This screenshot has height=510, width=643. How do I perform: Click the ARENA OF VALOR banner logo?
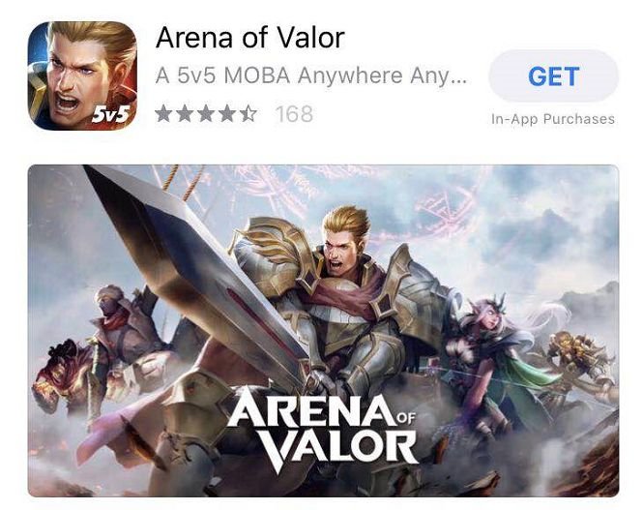coord(322,429)
